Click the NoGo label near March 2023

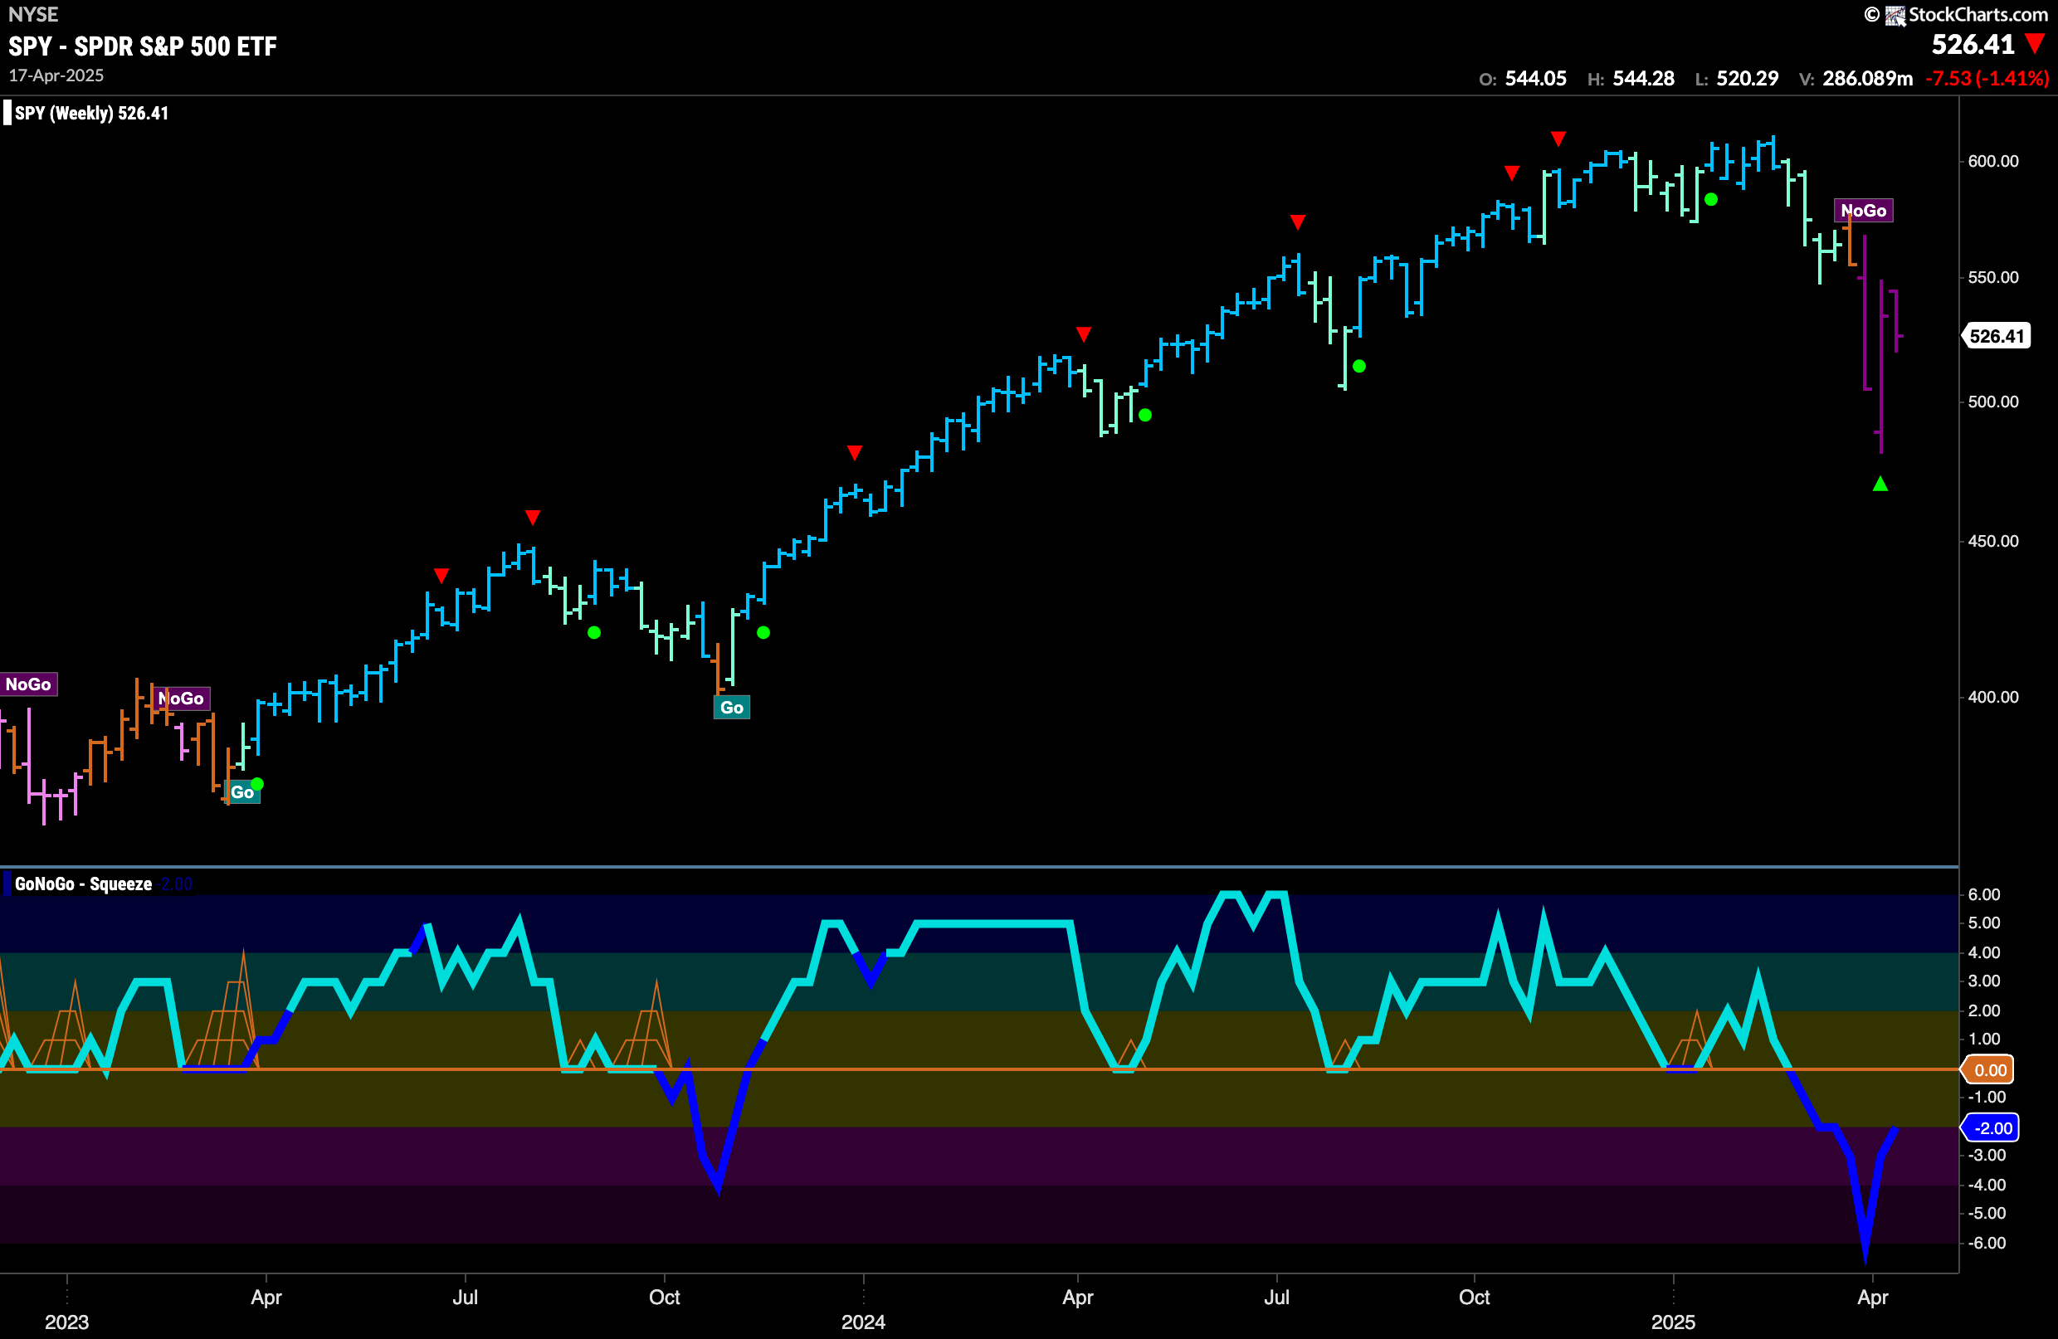point(181,699)
